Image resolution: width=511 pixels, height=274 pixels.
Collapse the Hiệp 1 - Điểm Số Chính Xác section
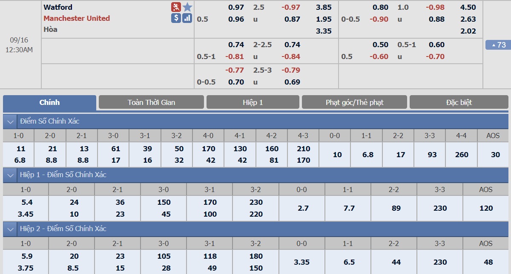pos(10,175)
